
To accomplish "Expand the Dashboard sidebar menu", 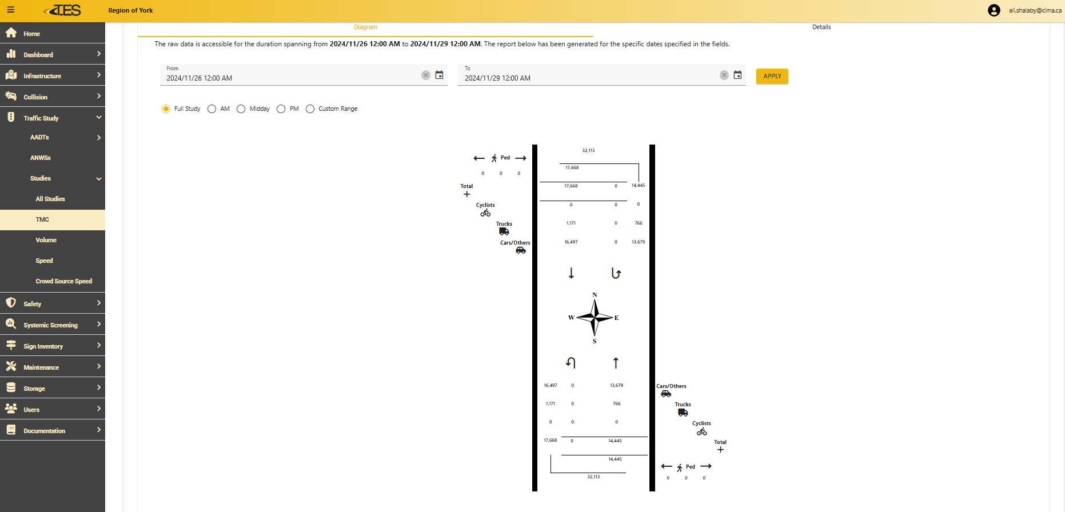I will pos(53,54).
